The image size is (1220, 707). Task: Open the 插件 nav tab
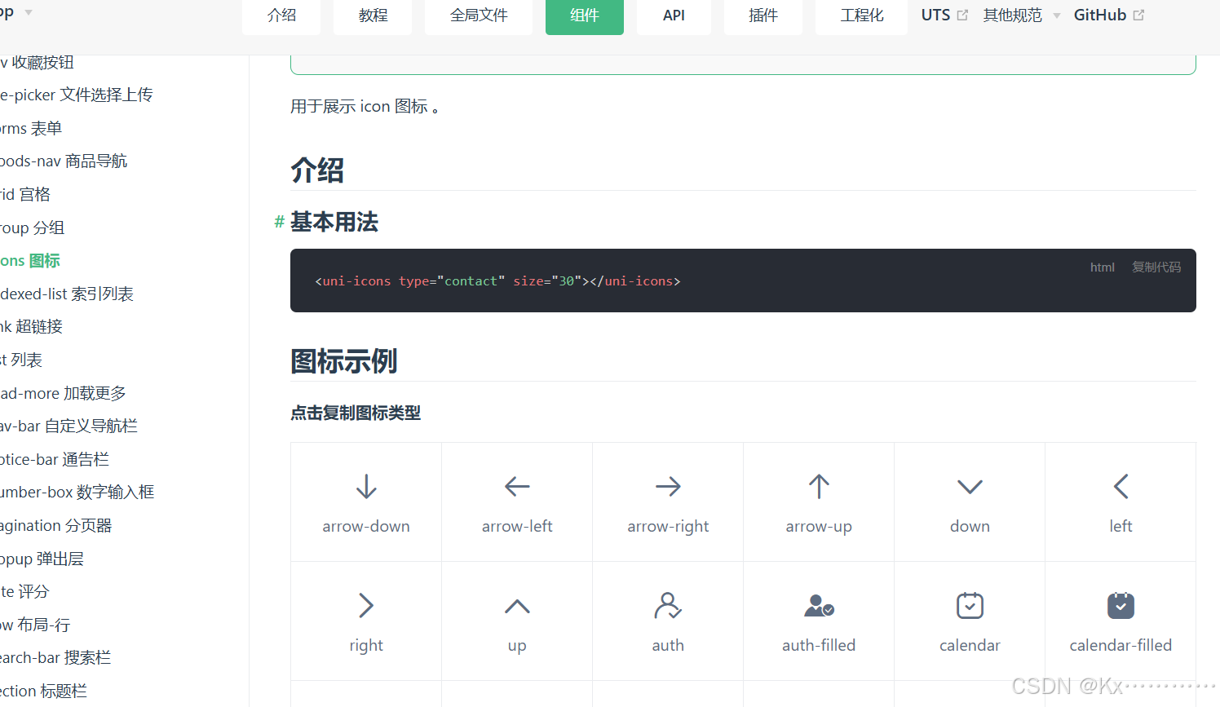point(763,15)
